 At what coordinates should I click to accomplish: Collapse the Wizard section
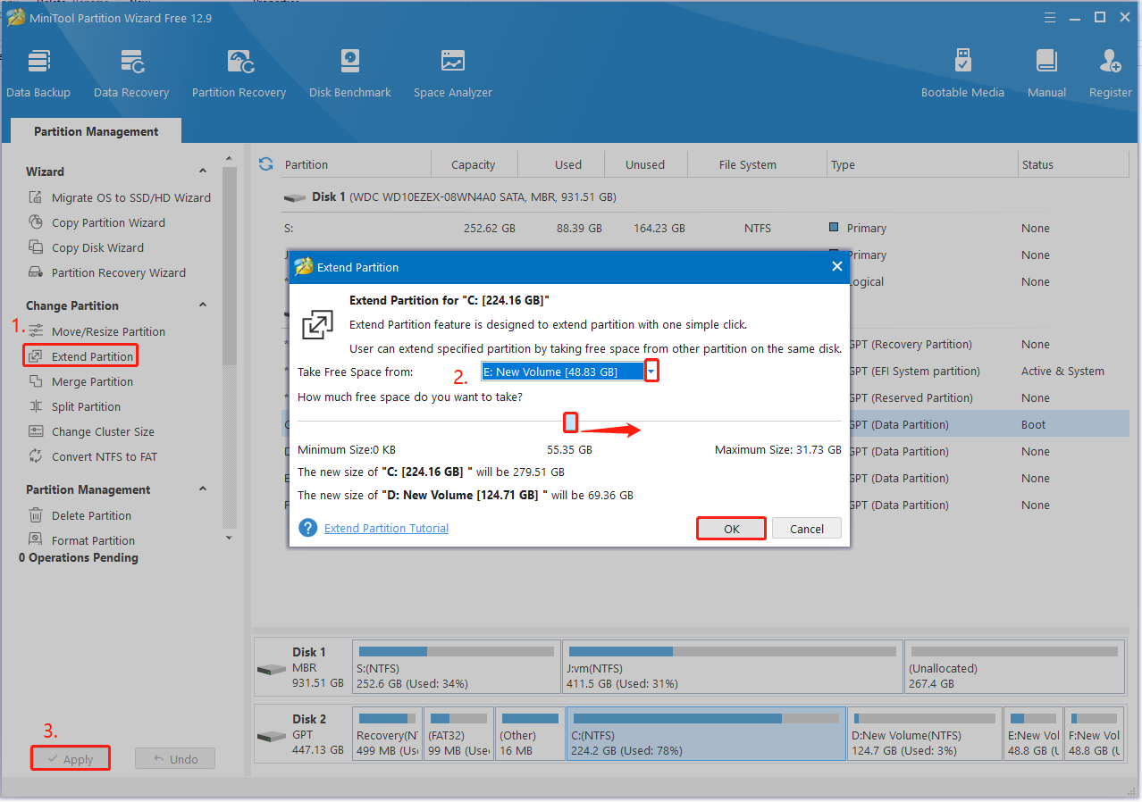[203, 171]
